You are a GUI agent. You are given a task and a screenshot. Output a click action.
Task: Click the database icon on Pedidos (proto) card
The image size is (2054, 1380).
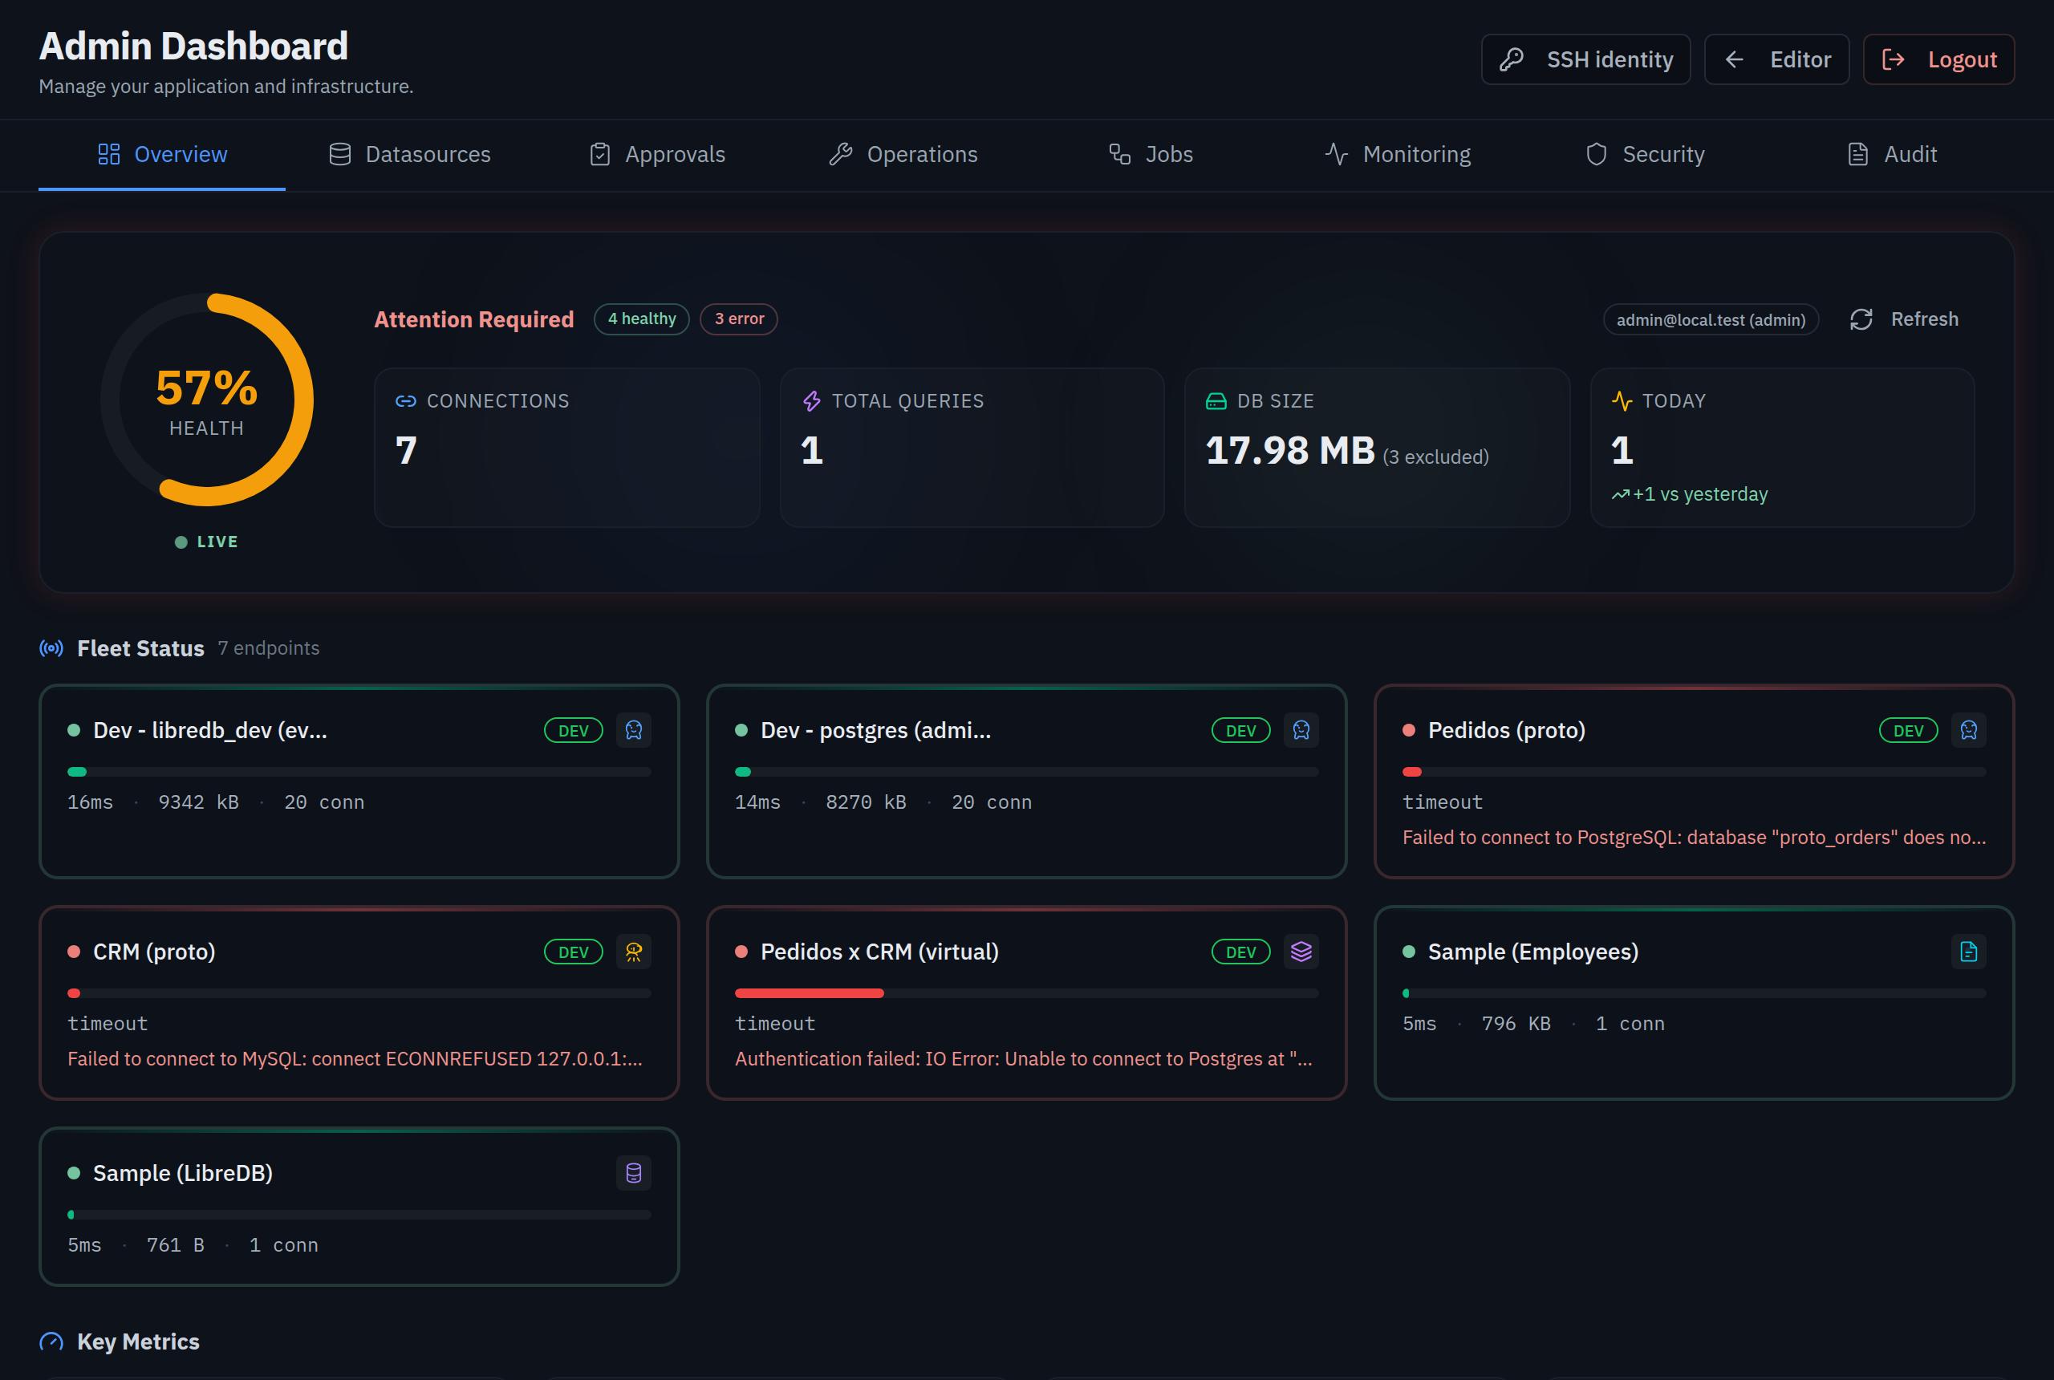[x=1969, y=730]
